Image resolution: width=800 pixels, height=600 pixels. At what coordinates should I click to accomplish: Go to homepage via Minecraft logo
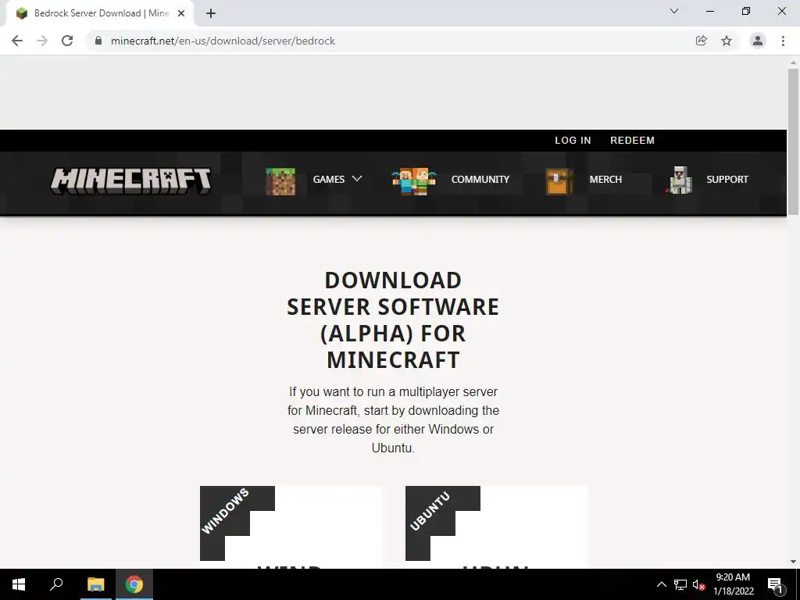click(x=131, y=180)
